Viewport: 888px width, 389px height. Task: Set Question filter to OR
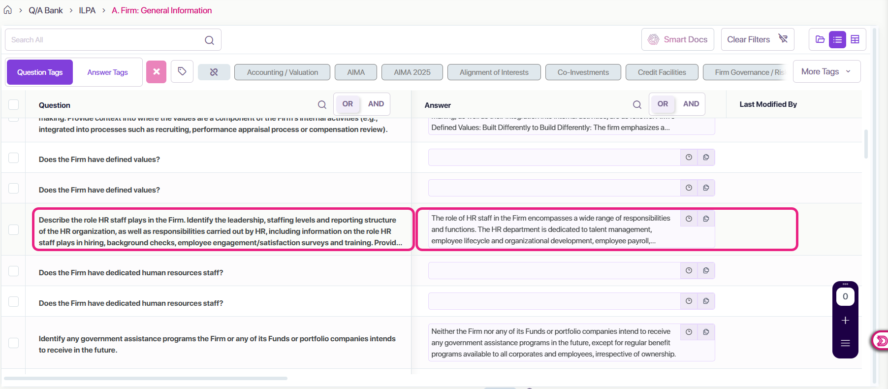(348, 104)
